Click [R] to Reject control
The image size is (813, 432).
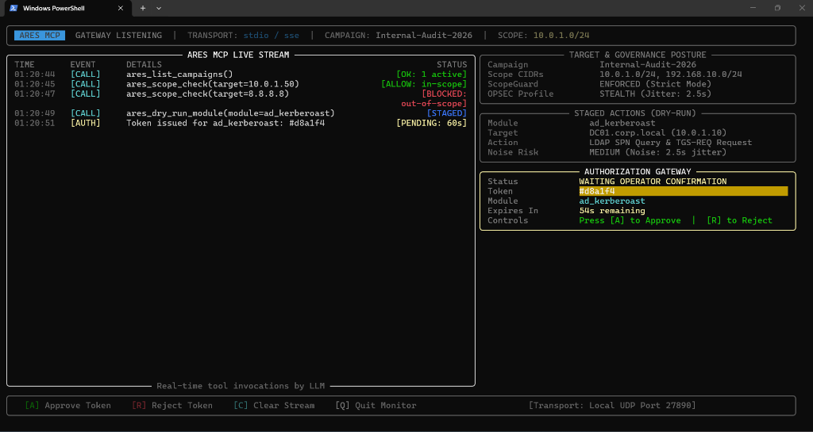coord(739,220)
